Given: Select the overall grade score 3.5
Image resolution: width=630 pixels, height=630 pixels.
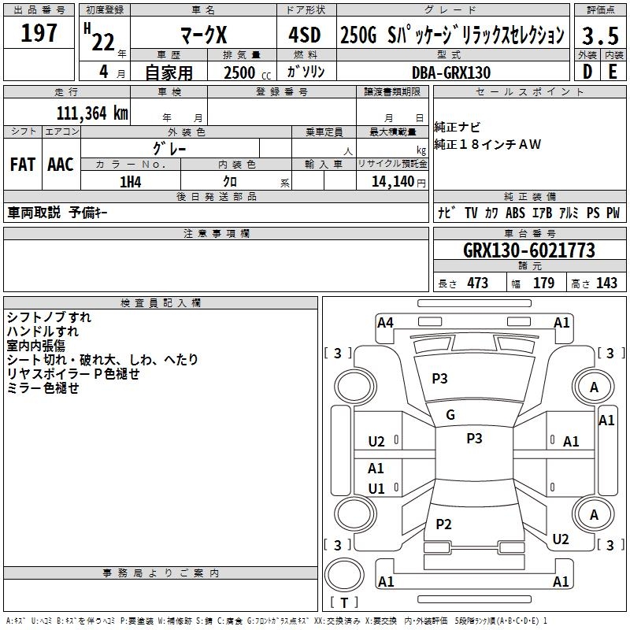Looking at the screenshot, I should click(x=599, y=35).
